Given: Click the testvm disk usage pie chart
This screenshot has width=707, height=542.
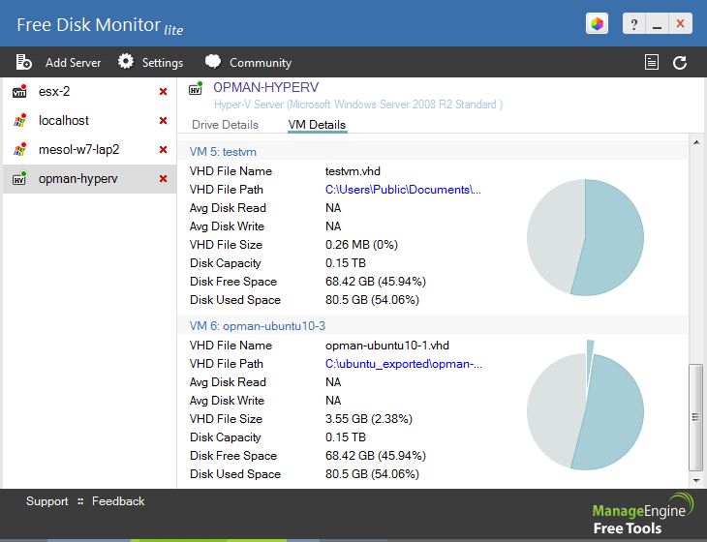Looking at the screenshot, I should 585,237.
